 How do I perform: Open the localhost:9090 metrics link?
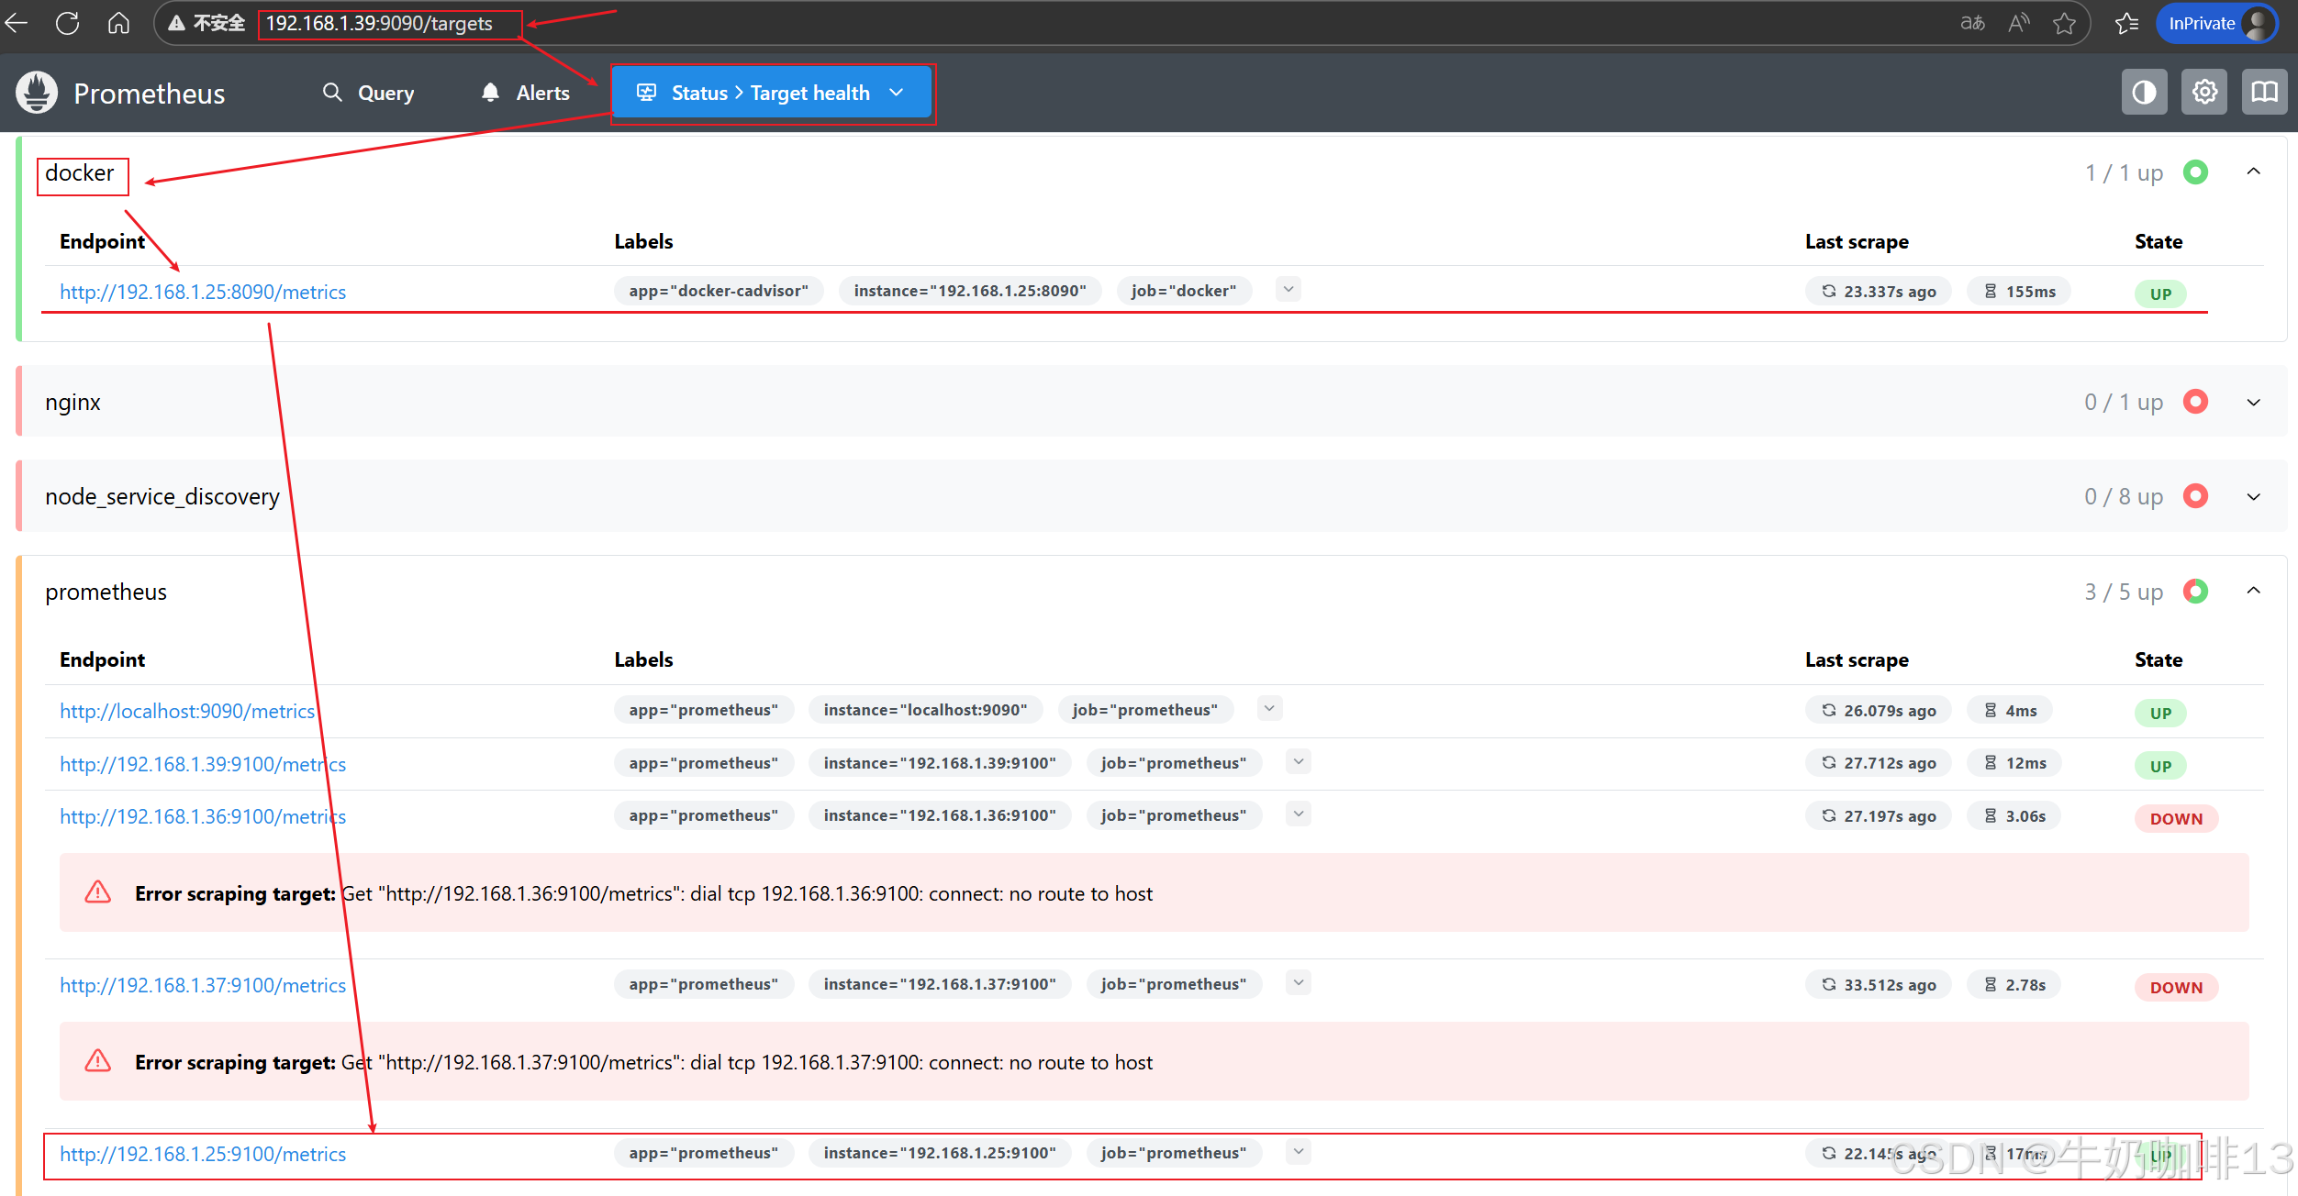coord(187,711)
